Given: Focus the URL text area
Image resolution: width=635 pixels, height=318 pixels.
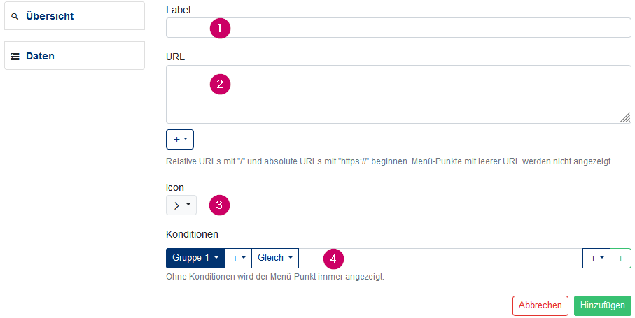Looking at the screenshot, I should point(398,94).
